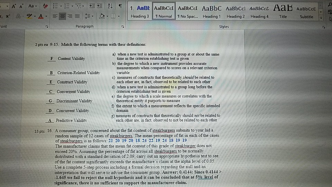Screen dimensions: 332x187
Task: Toggle Subscript formatting
Action: [x=1, y=16]
